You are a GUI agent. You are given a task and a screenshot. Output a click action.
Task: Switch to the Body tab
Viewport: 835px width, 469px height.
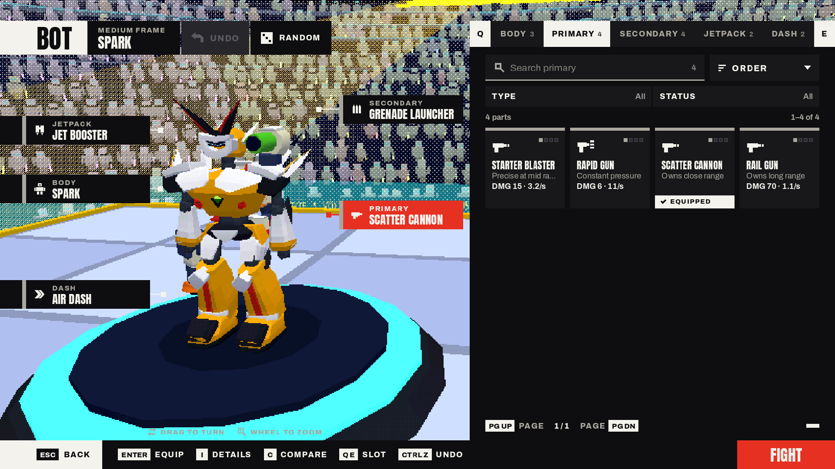[x=517, y=34]
